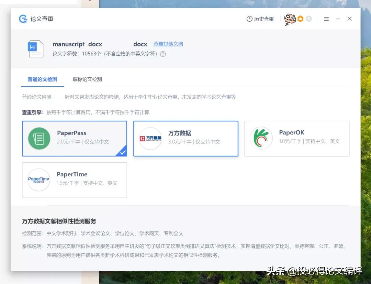Click the 论文查重 app logo icon
This screenshot has width=371, height=284.
[x=23, y=19]
